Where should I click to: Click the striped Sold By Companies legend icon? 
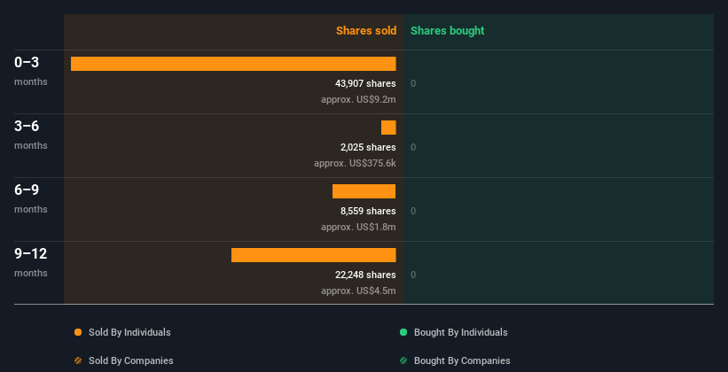[x=78, y=360]
